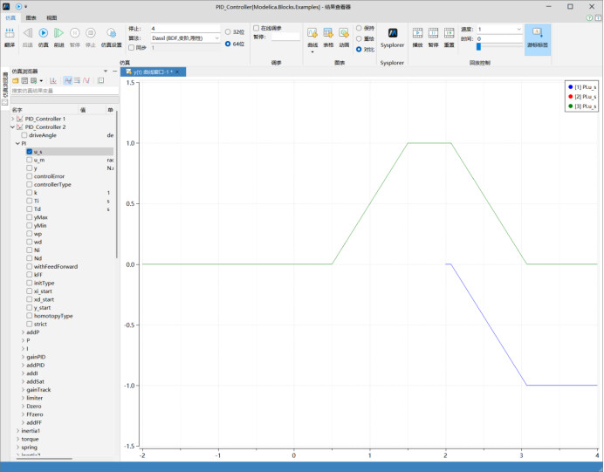Click the red [2] PI.u_s legend entry

(x=582, y=96)
